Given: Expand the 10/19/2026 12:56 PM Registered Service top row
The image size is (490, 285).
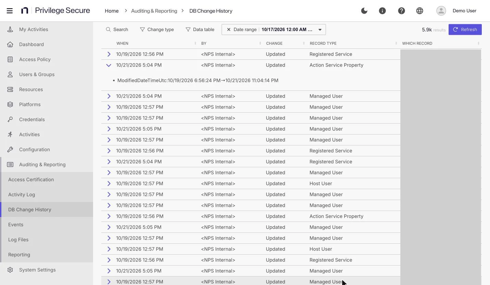Looking at the screenshot, I should point(109,54).
